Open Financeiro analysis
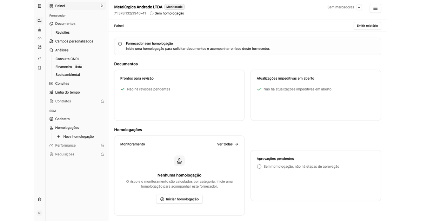Viewport: 421px width, 221px height. [x=64, y=67]
